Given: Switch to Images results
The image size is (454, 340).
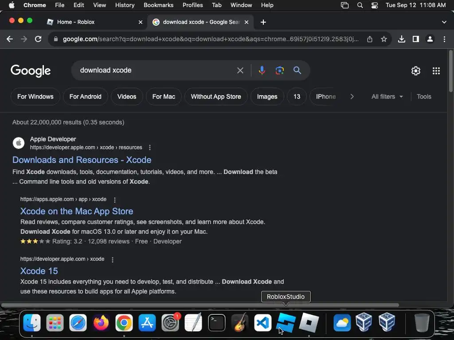Looking at the screenshot, I should pos(267,97).
